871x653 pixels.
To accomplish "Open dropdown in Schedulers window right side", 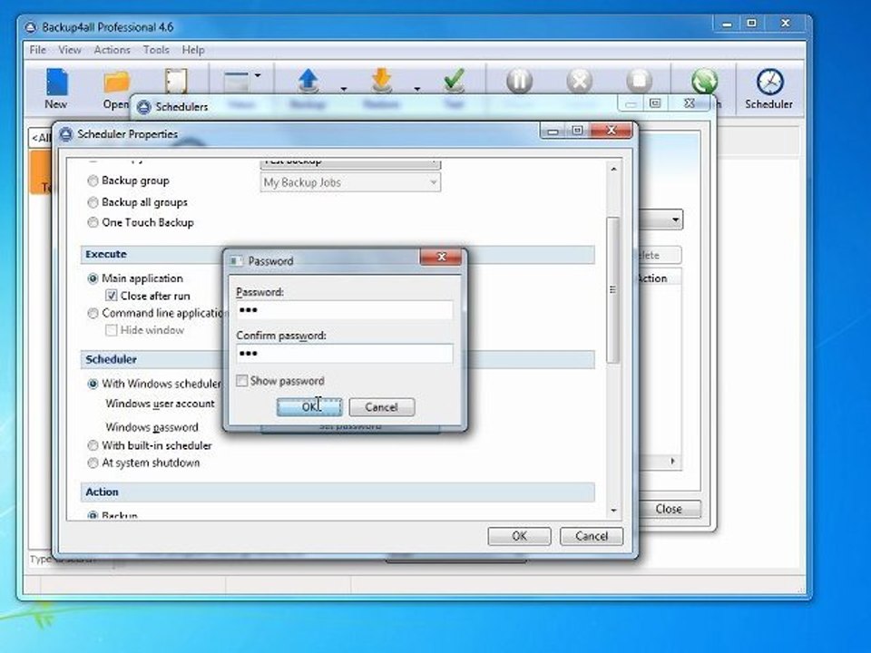I will point(675,219).
